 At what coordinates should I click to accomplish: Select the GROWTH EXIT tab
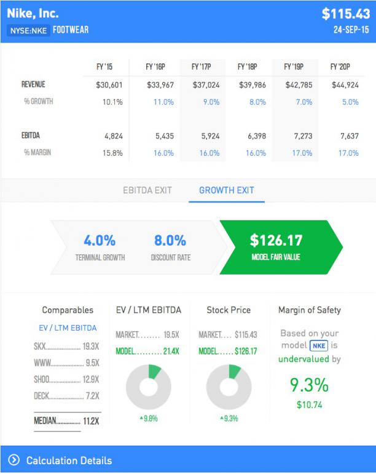tap(226, 190)
